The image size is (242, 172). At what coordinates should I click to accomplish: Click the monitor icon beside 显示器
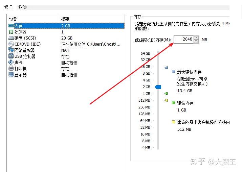11,75
